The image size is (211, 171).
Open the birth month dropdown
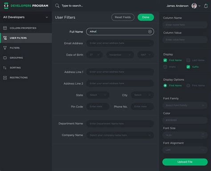click(x=120, y=55)
